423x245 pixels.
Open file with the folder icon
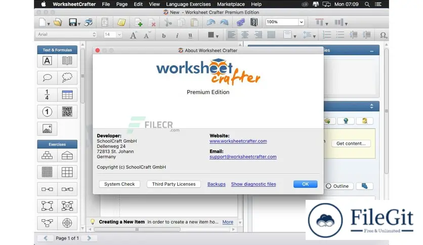point(58,22)
